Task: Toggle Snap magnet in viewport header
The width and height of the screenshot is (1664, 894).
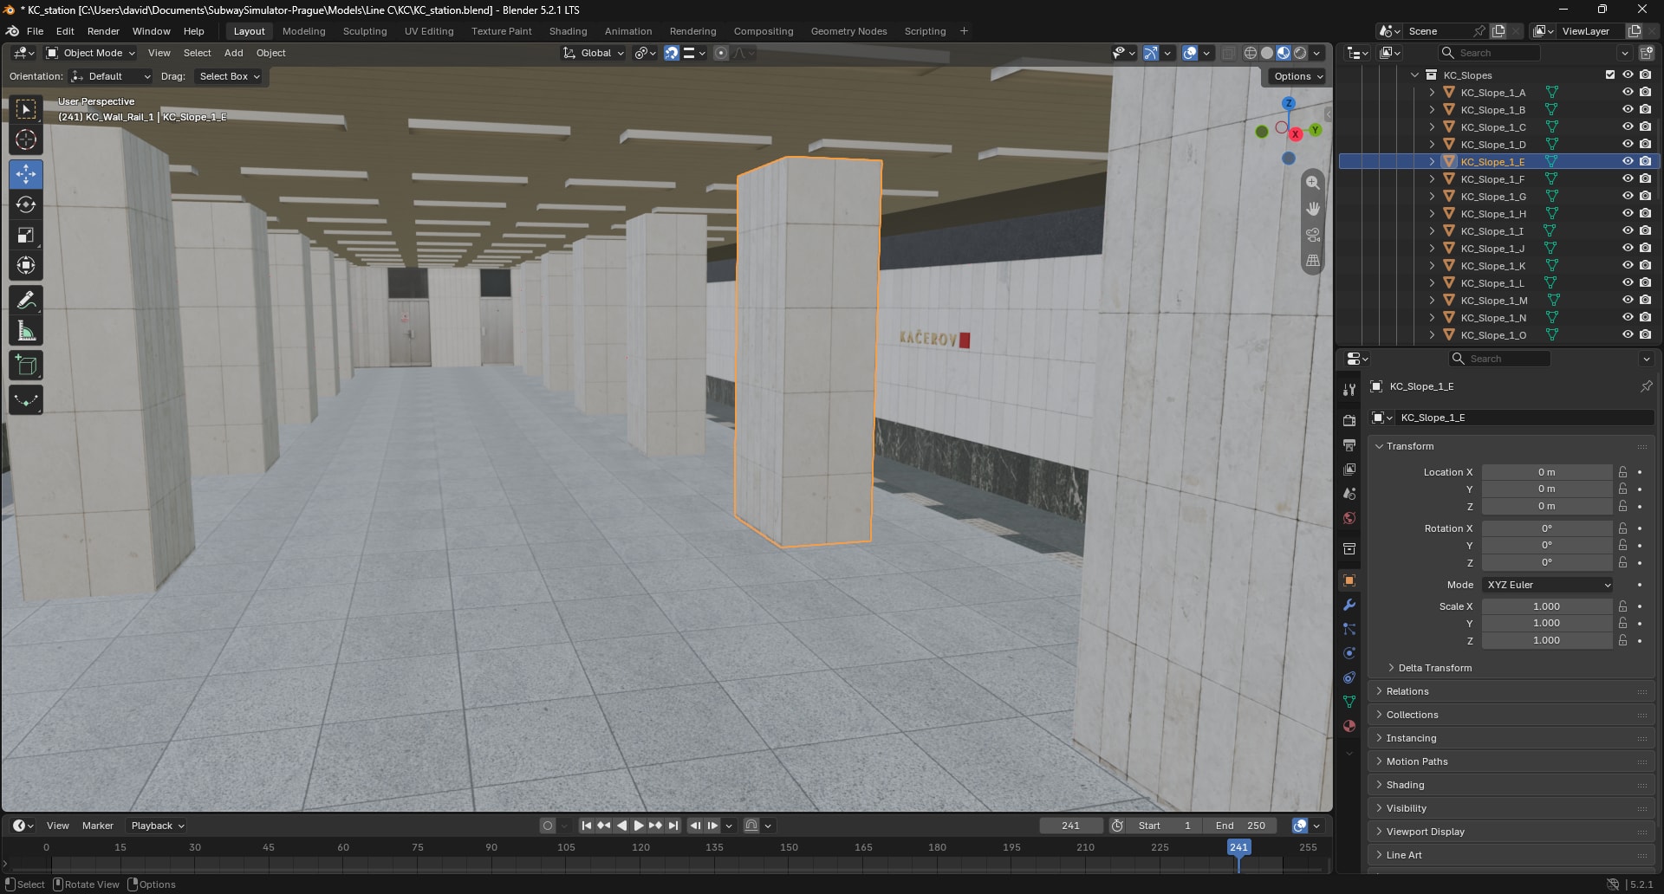Action: 672,53
